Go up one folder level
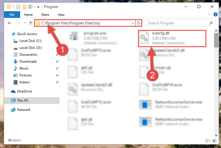The image size is (221, 148). (x=31, y=23)
